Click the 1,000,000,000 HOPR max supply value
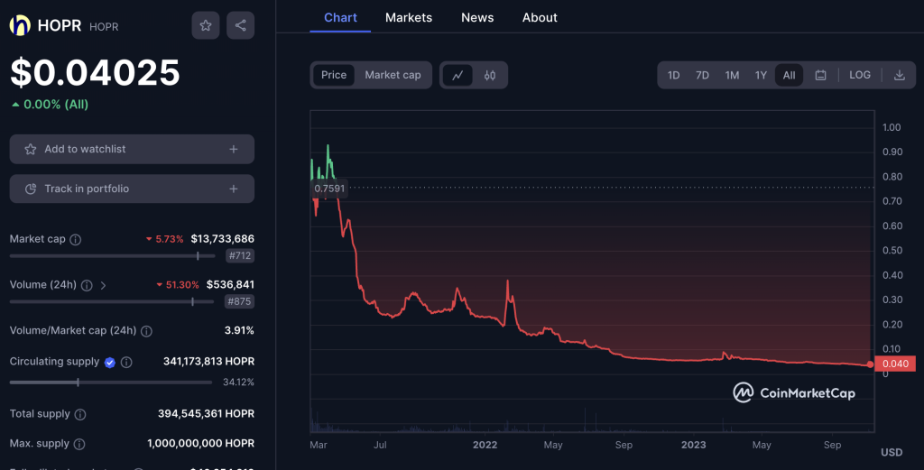This screenshot has width=924, height=470. 201,444
